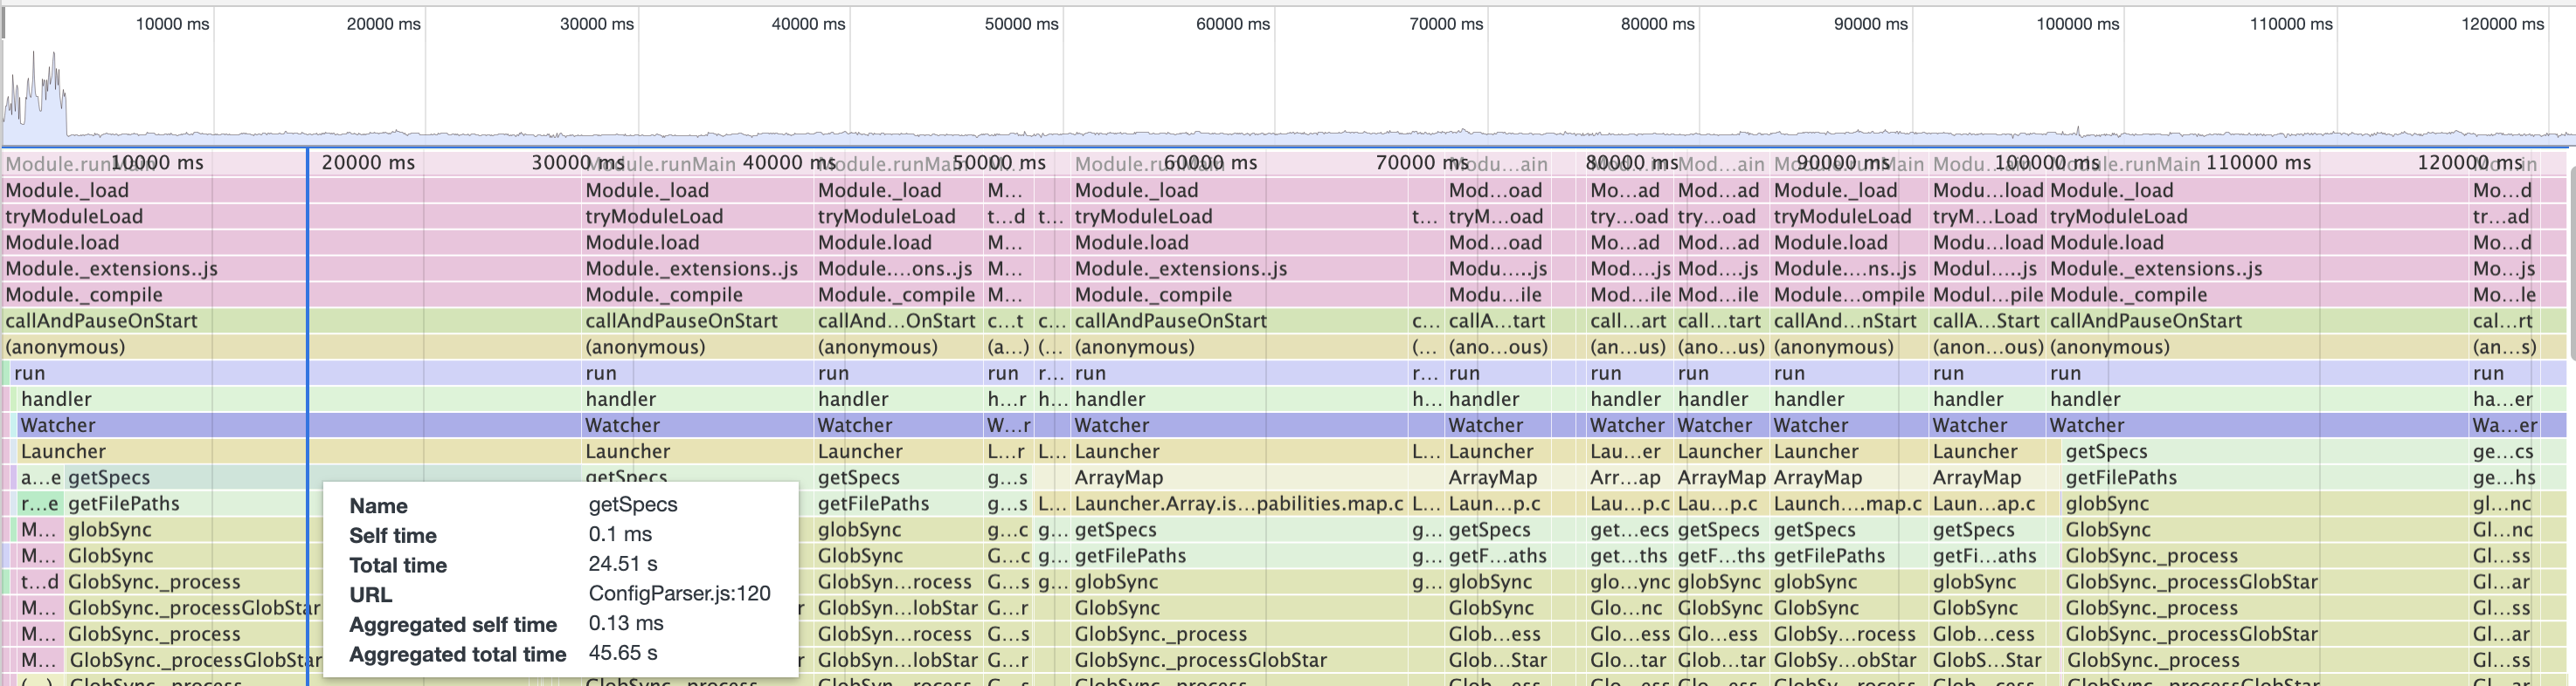Click the ge...cs flame bar
Image resolution: width=2576 pixels, height=686 pixels.
point(2504,451)
